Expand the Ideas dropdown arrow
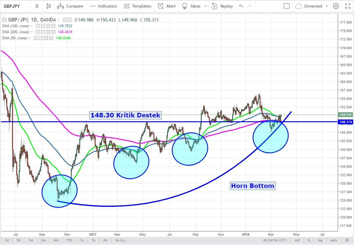Screen dimensions: 354x245 tap(206, 6)
